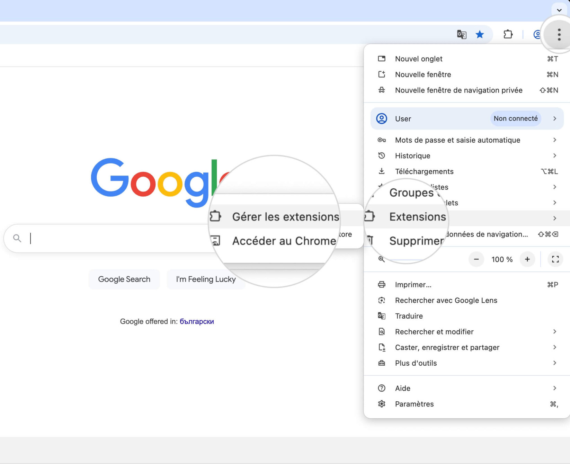Expand the Aide chevron
Screen dimensions: 570x464
click(554, 388)
